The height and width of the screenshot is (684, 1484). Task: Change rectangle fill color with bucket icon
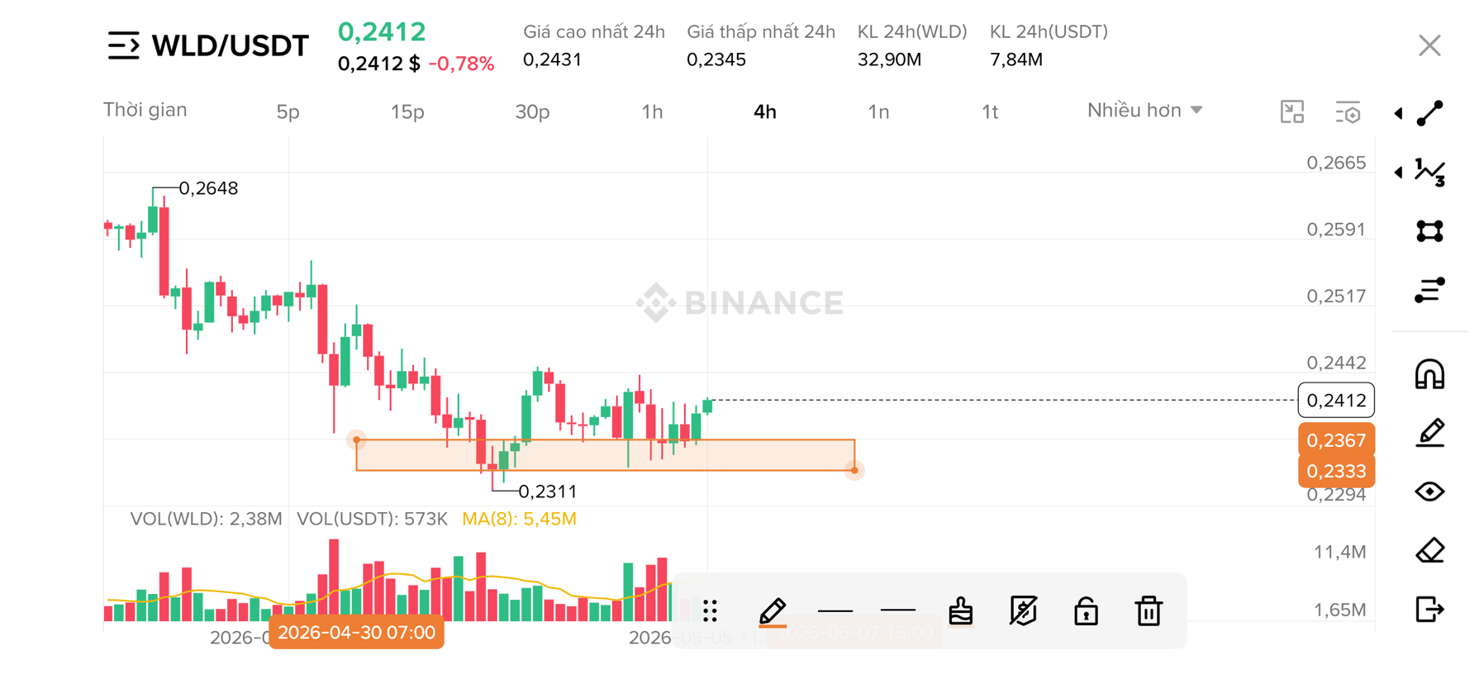click(x=960, y=611)
